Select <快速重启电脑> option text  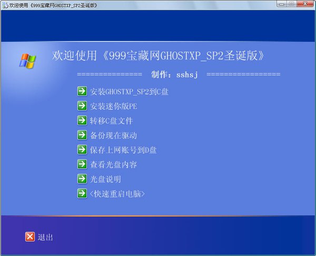click(x=117, y=194)
